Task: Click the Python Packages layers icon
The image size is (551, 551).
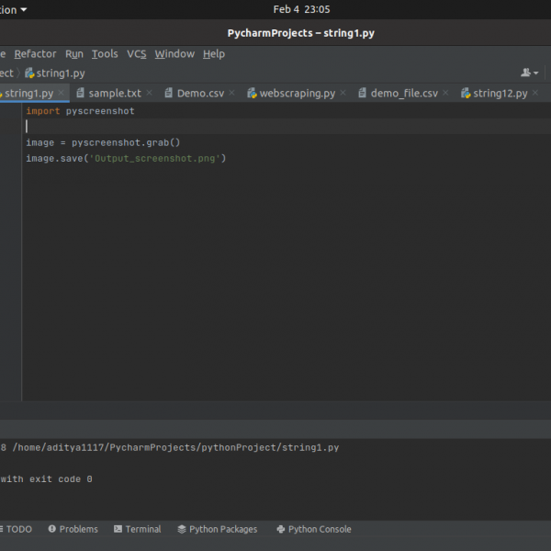Action: click(182, 529)
